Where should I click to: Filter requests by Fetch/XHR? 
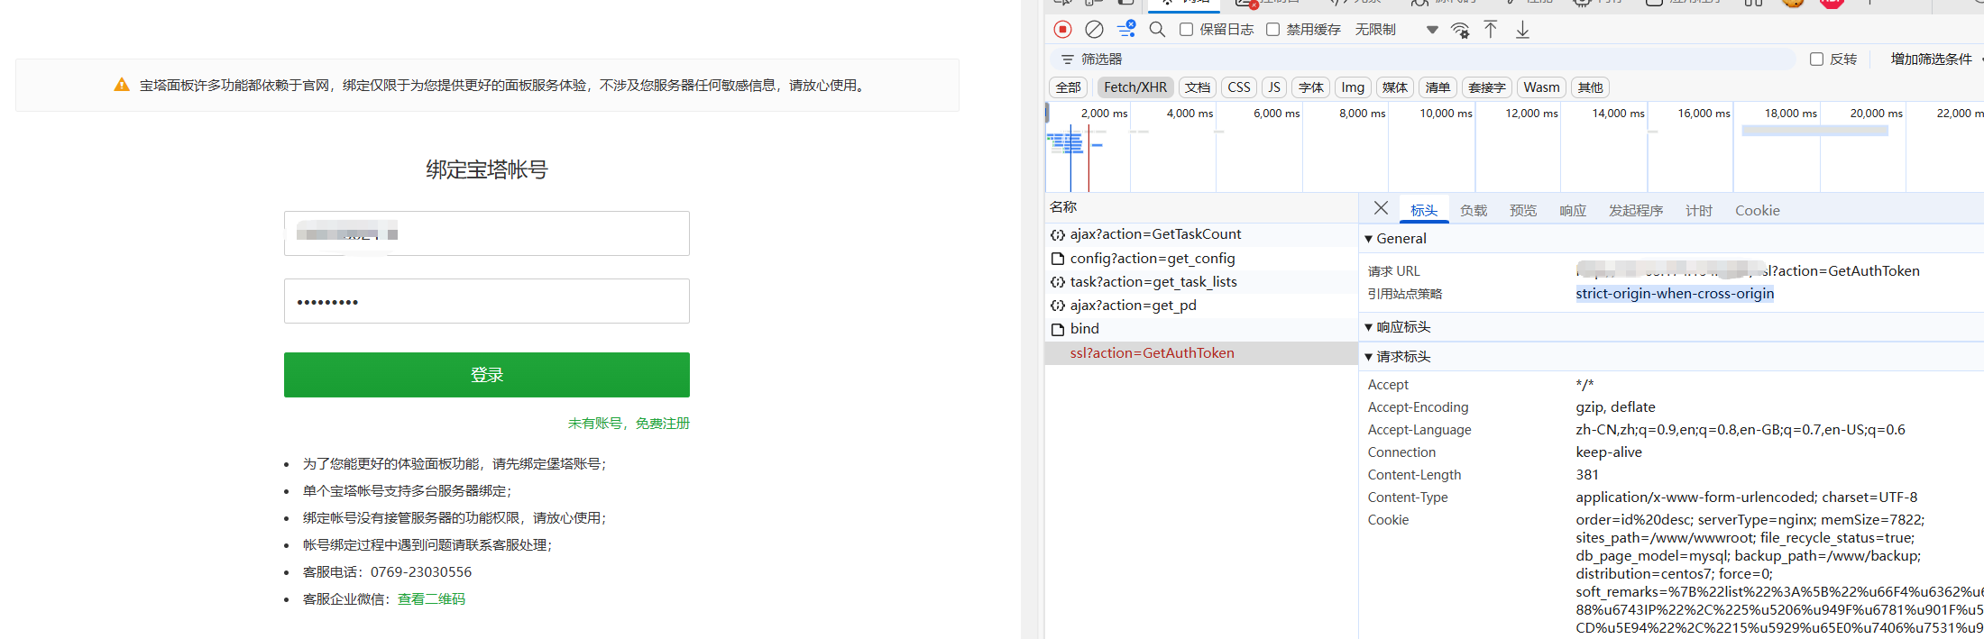click(x=1135, y=87)
